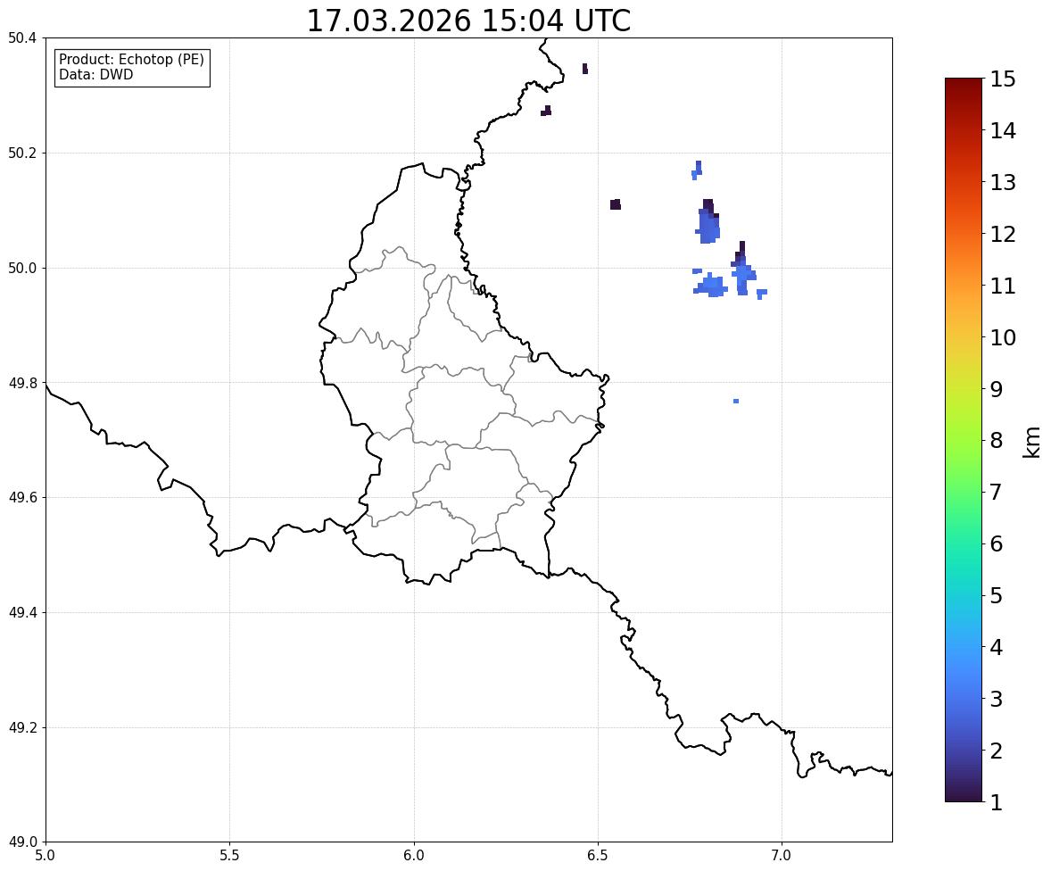Image resolution: width=1051 pixels, height=871 pixels.
Task: Click the colorbar 'km' unit label
Action: coord(1031,443)
